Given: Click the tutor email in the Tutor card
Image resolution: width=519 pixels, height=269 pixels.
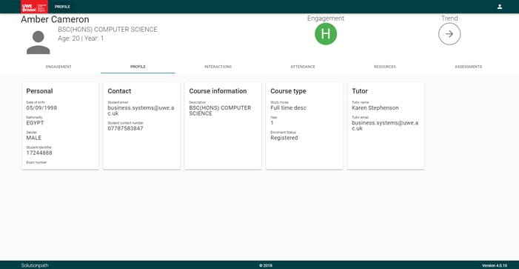Looking at the screenshot, I should [x=385, y=125].
